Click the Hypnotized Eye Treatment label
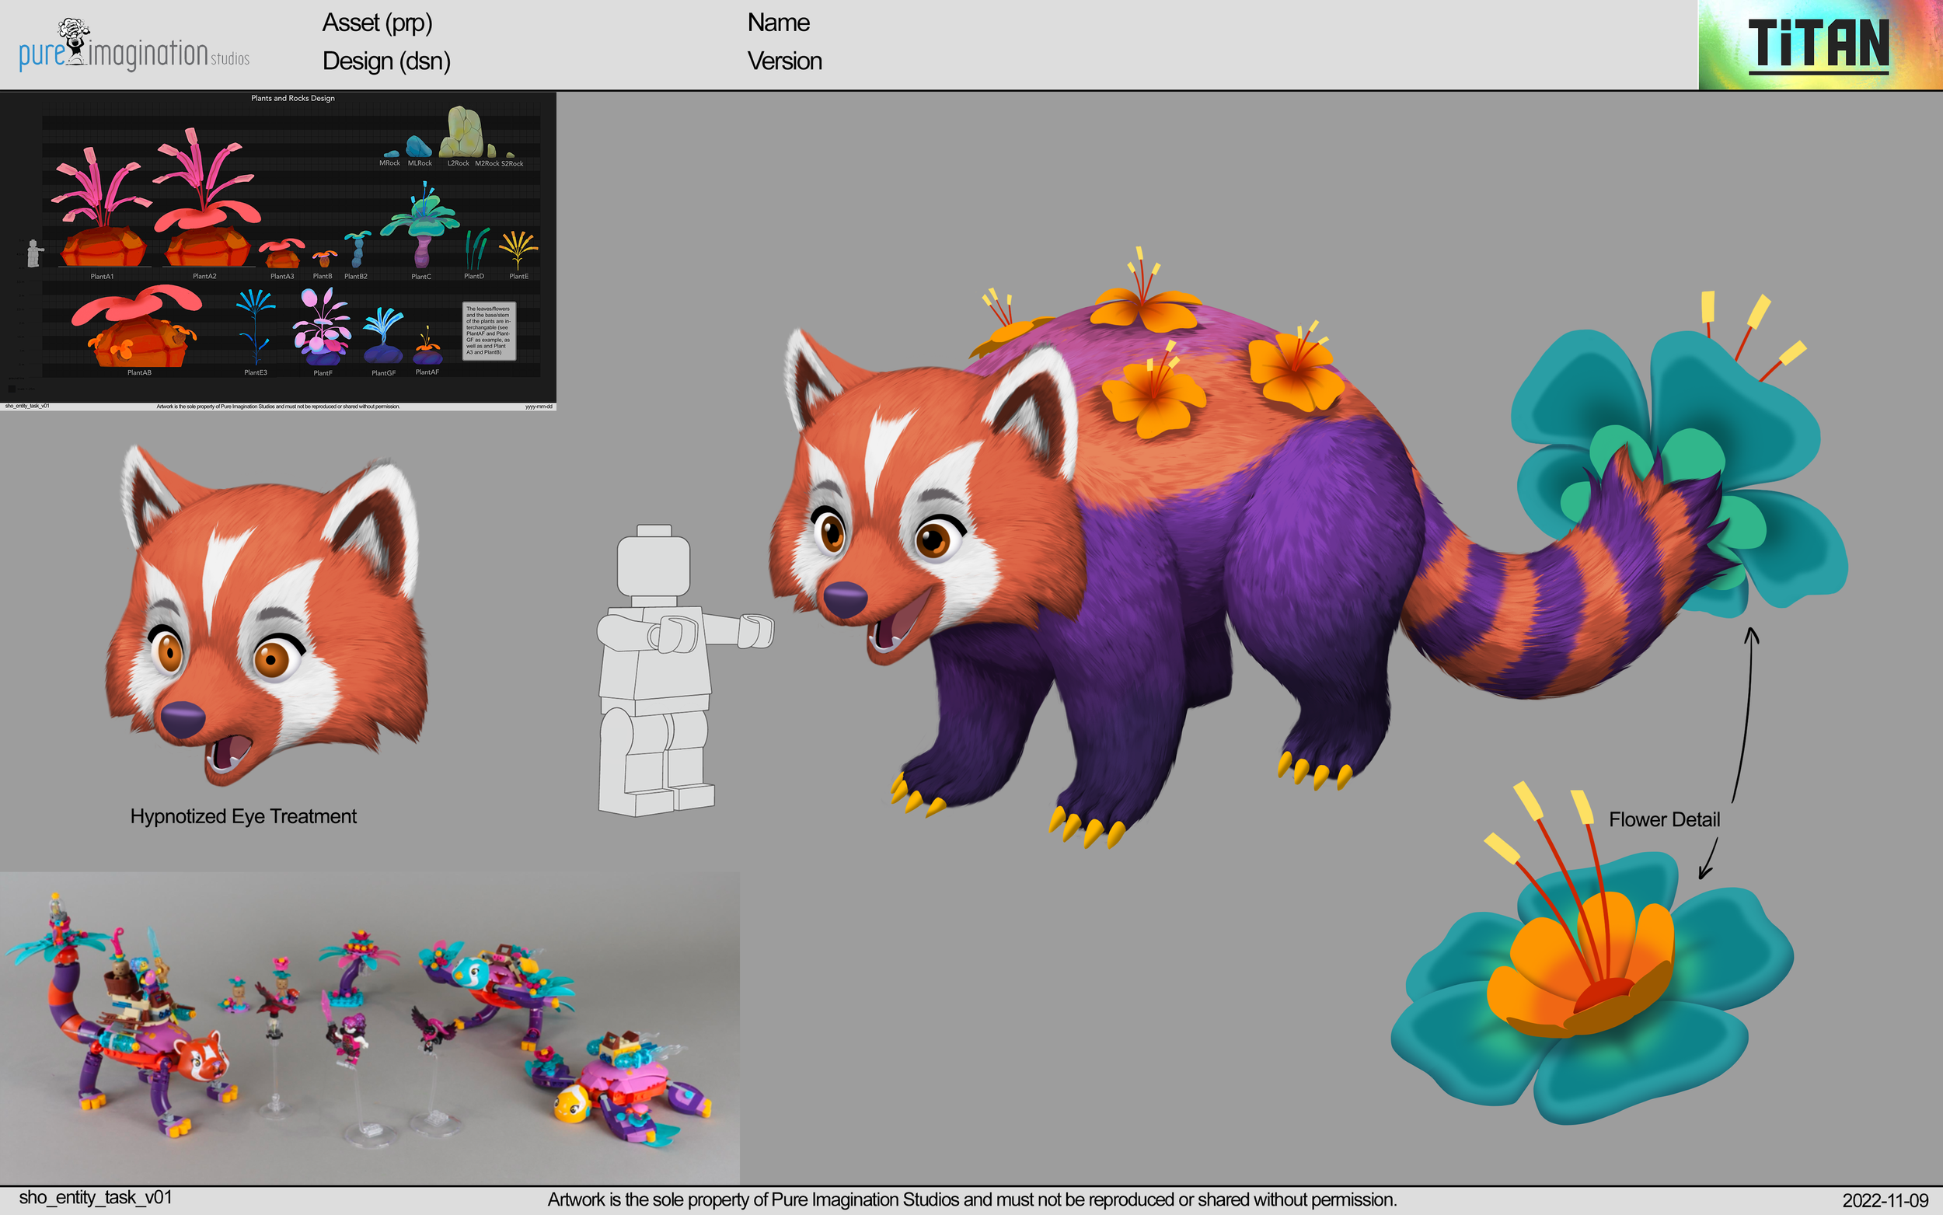Screen dimensions: 1943x1215 [x=242, y=815]
